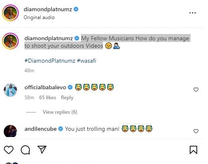
Task: Like andilencube's comment
Action: pyautogui.click(x=196, y=131)
